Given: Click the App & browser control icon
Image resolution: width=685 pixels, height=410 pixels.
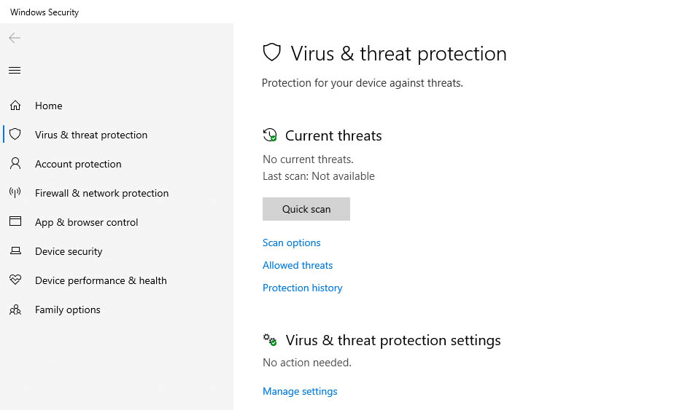Looking at the screenshot, I should point(15,222).
